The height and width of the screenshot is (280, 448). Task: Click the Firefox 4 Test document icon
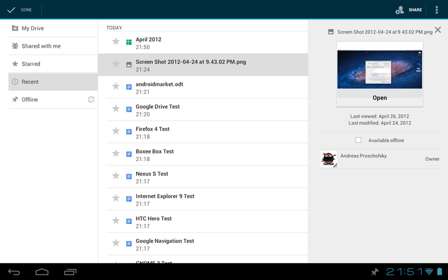pyautogui.click(x=128, y=131)
